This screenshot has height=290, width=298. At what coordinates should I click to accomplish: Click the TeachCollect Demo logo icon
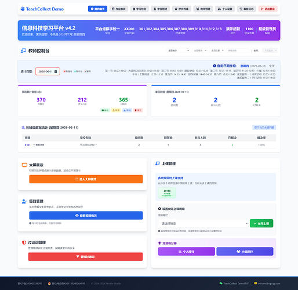pos(23,9)
